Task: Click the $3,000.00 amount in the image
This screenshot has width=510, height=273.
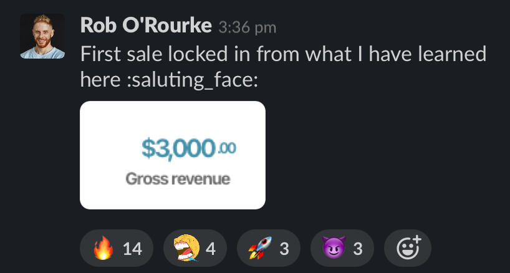Action: point(189,149)
